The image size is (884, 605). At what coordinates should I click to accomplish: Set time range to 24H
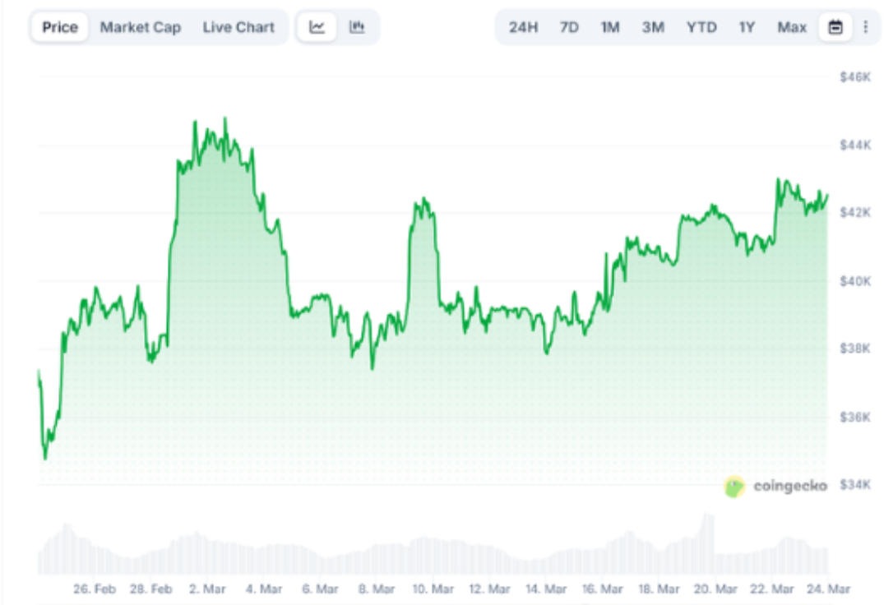(x=523, y=27)
